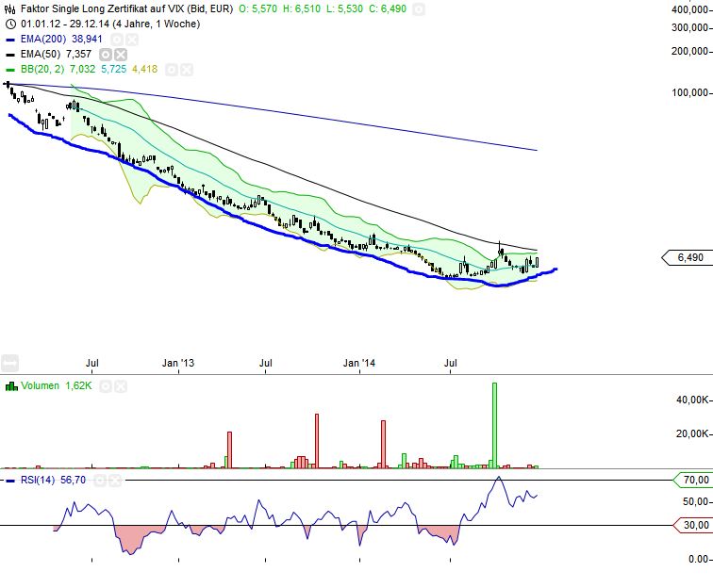The image size is (713, 588).
Task: Select the RSI 30,00 level tag
Action: click(692, 525)
